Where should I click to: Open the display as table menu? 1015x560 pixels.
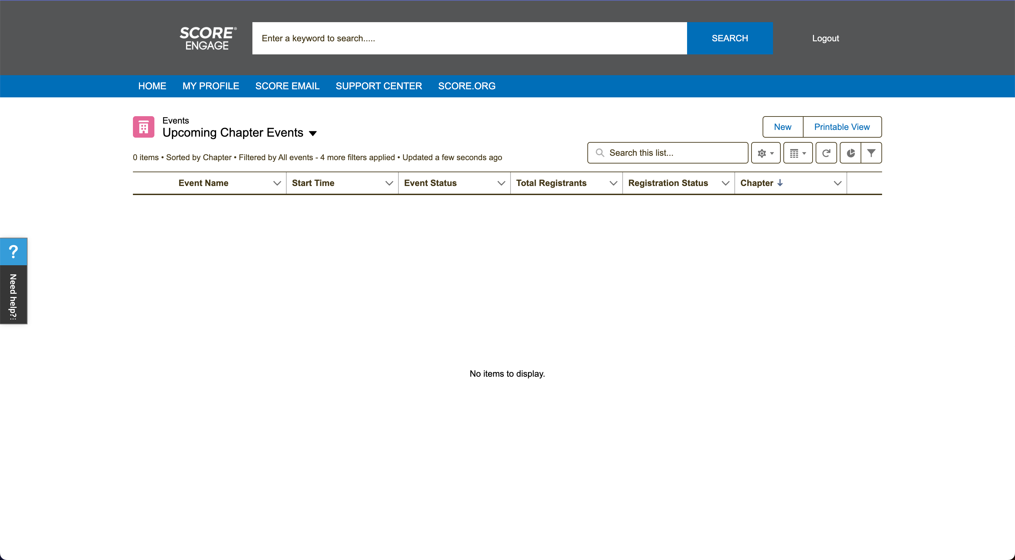798,153
